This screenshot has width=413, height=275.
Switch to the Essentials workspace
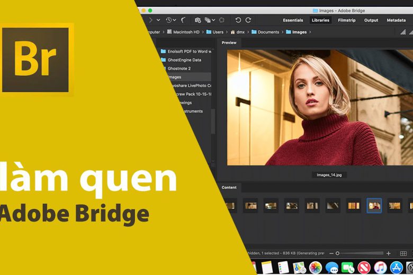coord(293,20)
